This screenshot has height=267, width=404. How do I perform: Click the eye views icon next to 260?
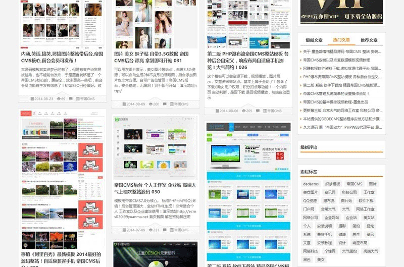pos(150,104)
